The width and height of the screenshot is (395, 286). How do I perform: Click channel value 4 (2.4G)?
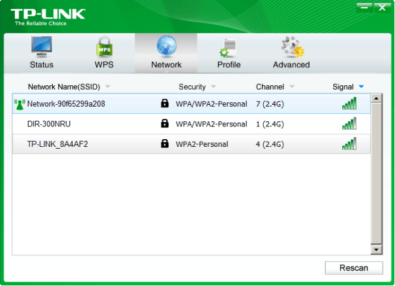pyautogui.click(x=269, y=144)
